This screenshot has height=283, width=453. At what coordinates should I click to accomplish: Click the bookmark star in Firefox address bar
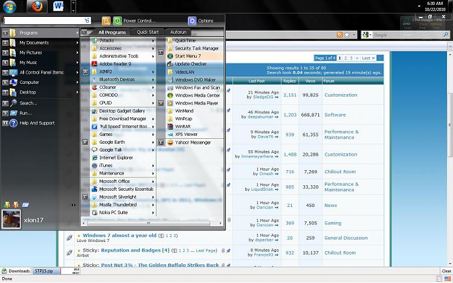[347, 34]
